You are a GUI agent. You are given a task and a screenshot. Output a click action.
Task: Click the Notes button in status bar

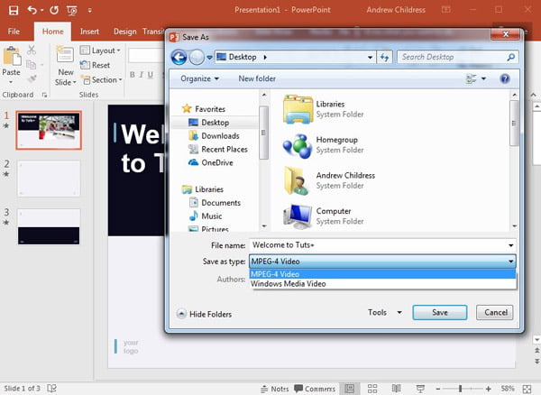pos(275,389)
